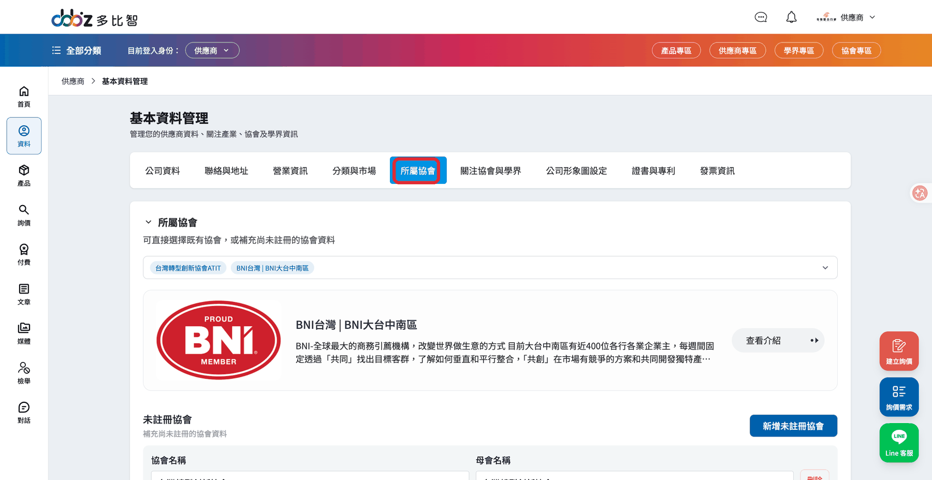
Task: Switch to 公司形象圖設定 tab
Action: click(576, 170)
